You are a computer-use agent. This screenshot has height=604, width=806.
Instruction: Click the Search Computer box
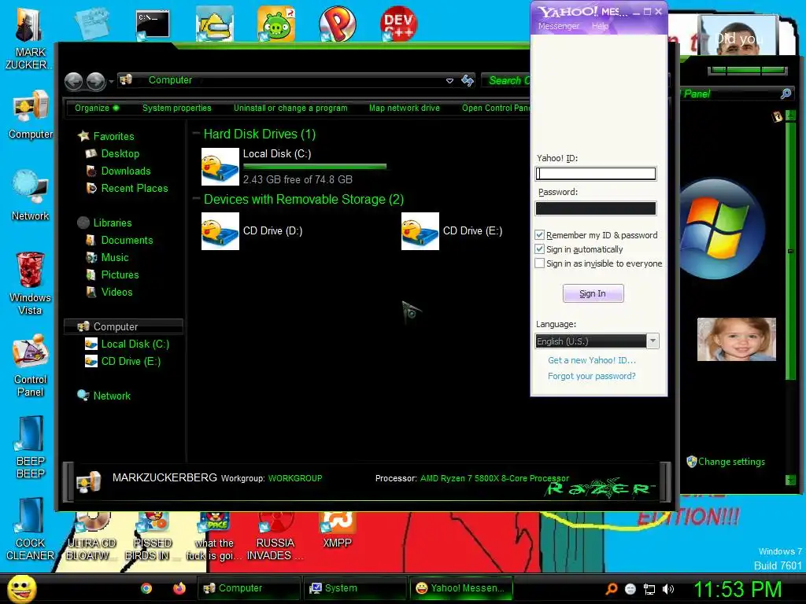(506, 80)
